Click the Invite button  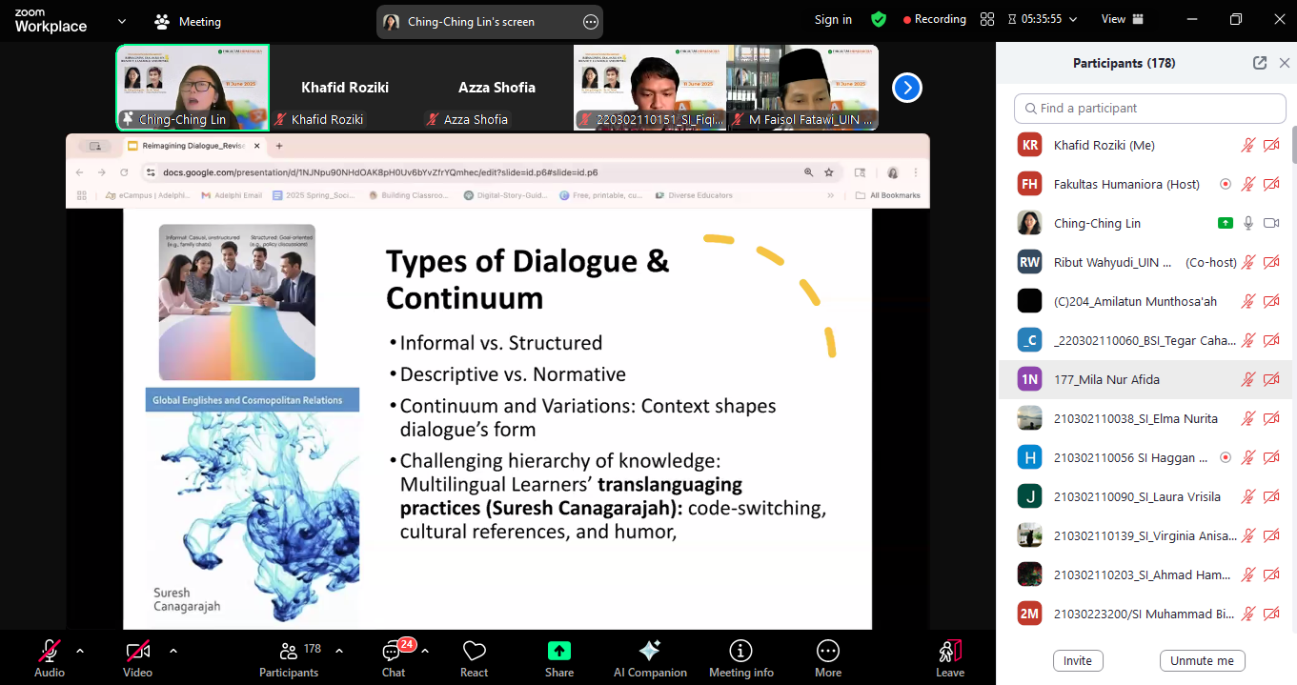(x=1078, y=660)
